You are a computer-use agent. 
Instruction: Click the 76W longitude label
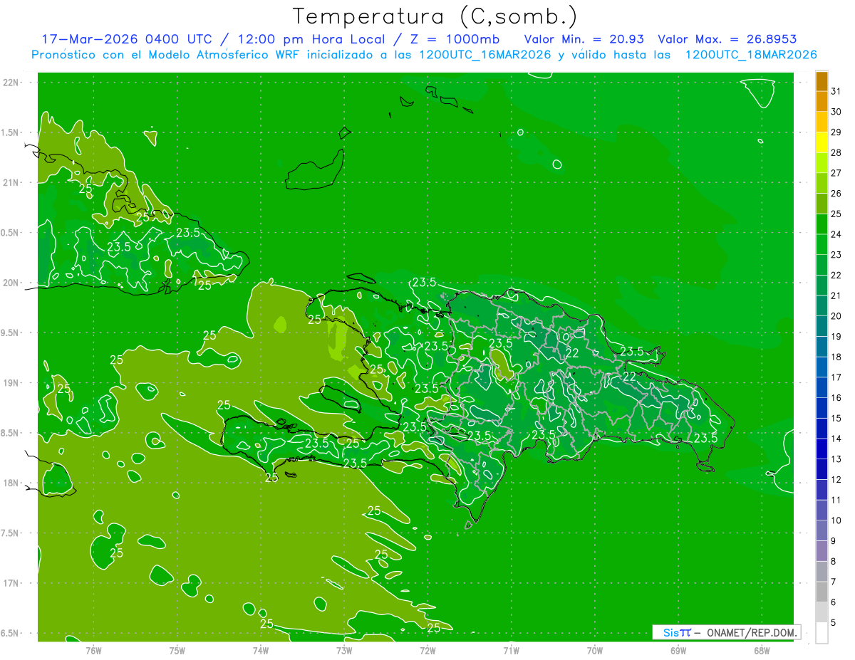93,650
